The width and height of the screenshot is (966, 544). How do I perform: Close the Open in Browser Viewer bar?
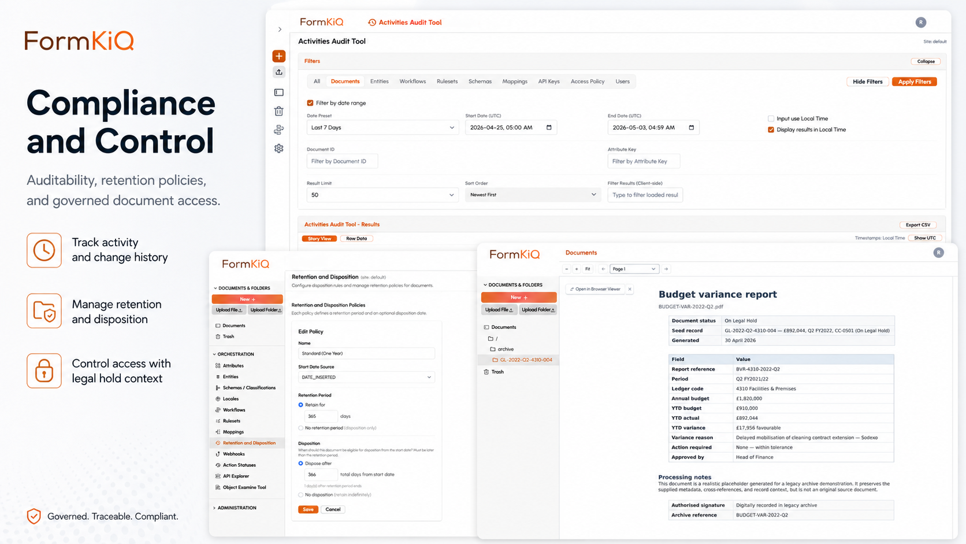click(x=630, y=289)
